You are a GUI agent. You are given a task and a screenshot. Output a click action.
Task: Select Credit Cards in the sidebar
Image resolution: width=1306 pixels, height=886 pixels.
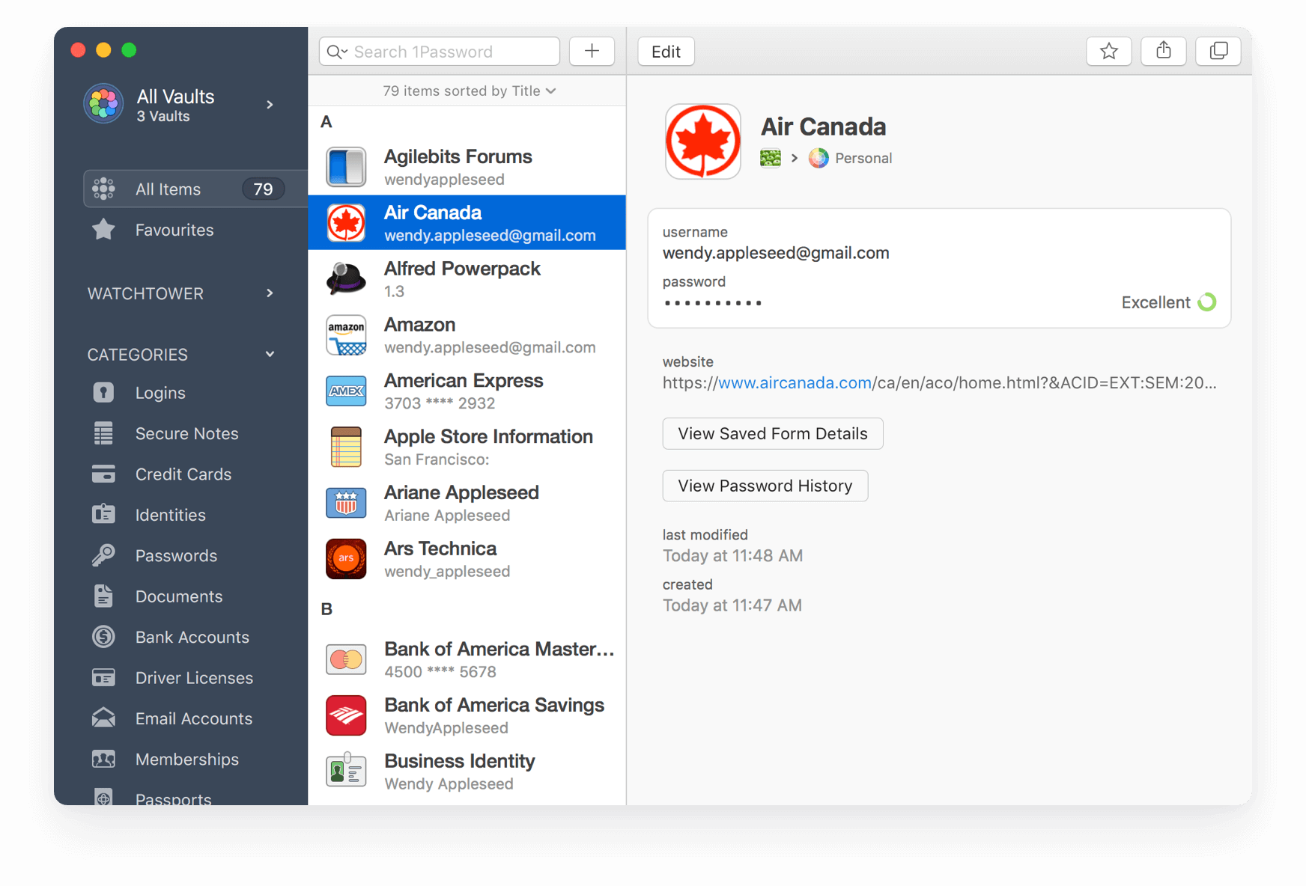pos(183,474)
